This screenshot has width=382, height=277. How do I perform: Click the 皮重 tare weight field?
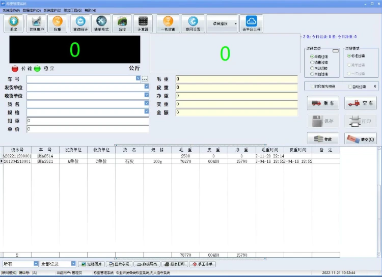pyautogui.click(x=236, y=87)
